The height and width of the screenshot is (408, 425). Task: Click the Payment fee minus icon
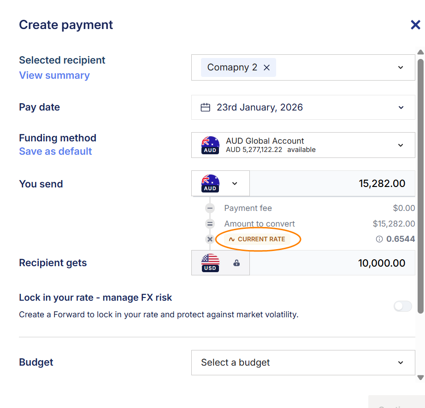(x=210, y=208)
